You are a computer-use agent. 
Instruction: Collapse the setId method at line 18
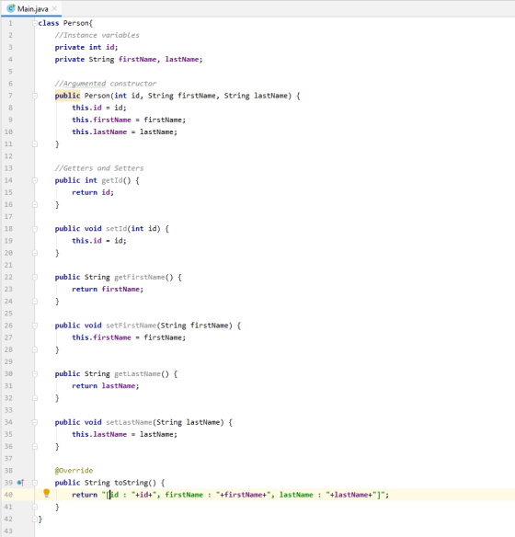click(x=35, y=228)
